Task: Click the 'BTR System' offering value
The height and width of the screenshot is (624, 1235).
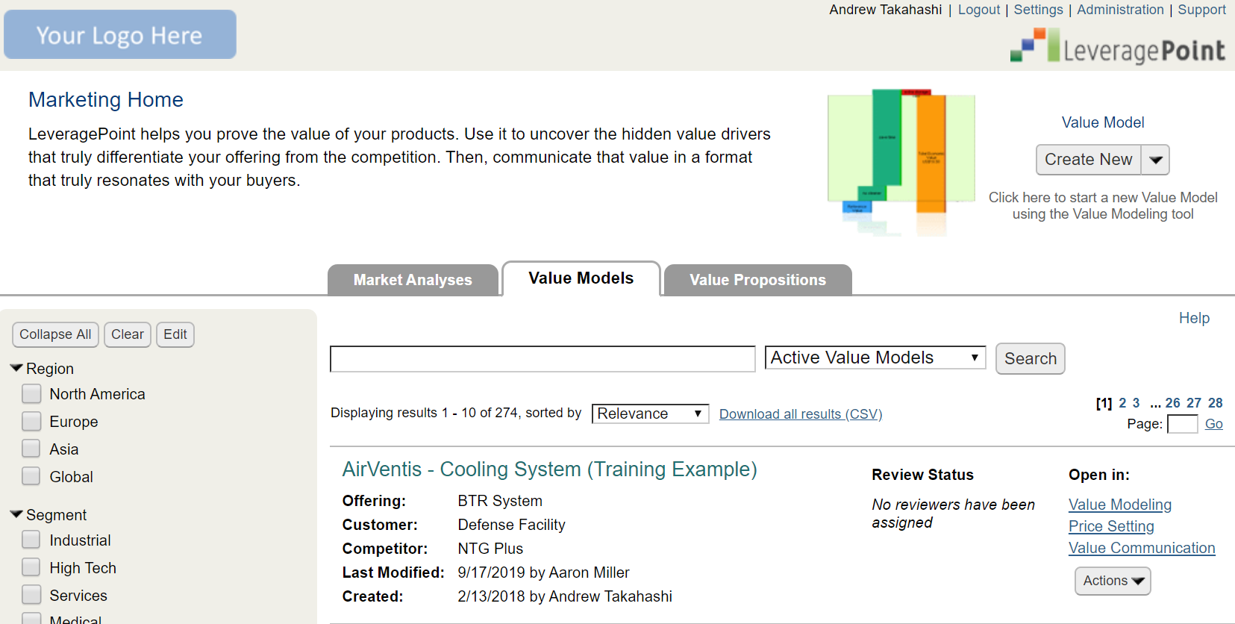Action: pos(500,501)
